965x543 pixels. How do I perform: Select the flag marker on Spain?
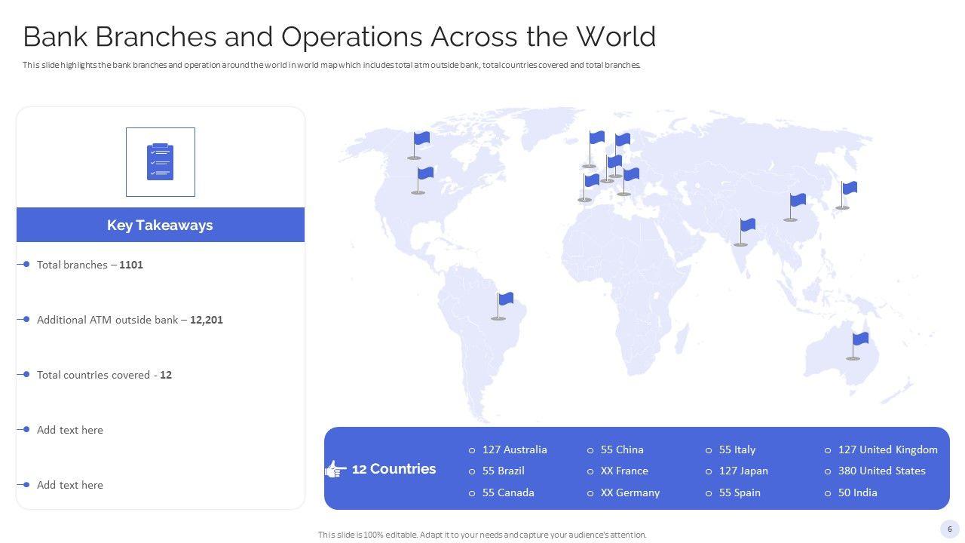pos(588,188)
